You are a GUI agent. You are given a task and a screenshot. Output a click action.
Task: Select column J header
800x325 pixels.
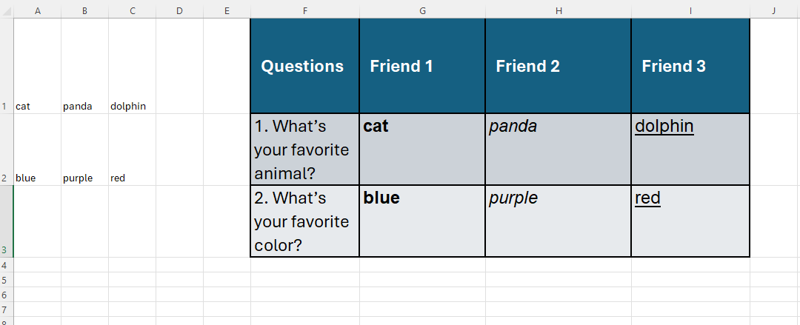[x=773, y=10]
